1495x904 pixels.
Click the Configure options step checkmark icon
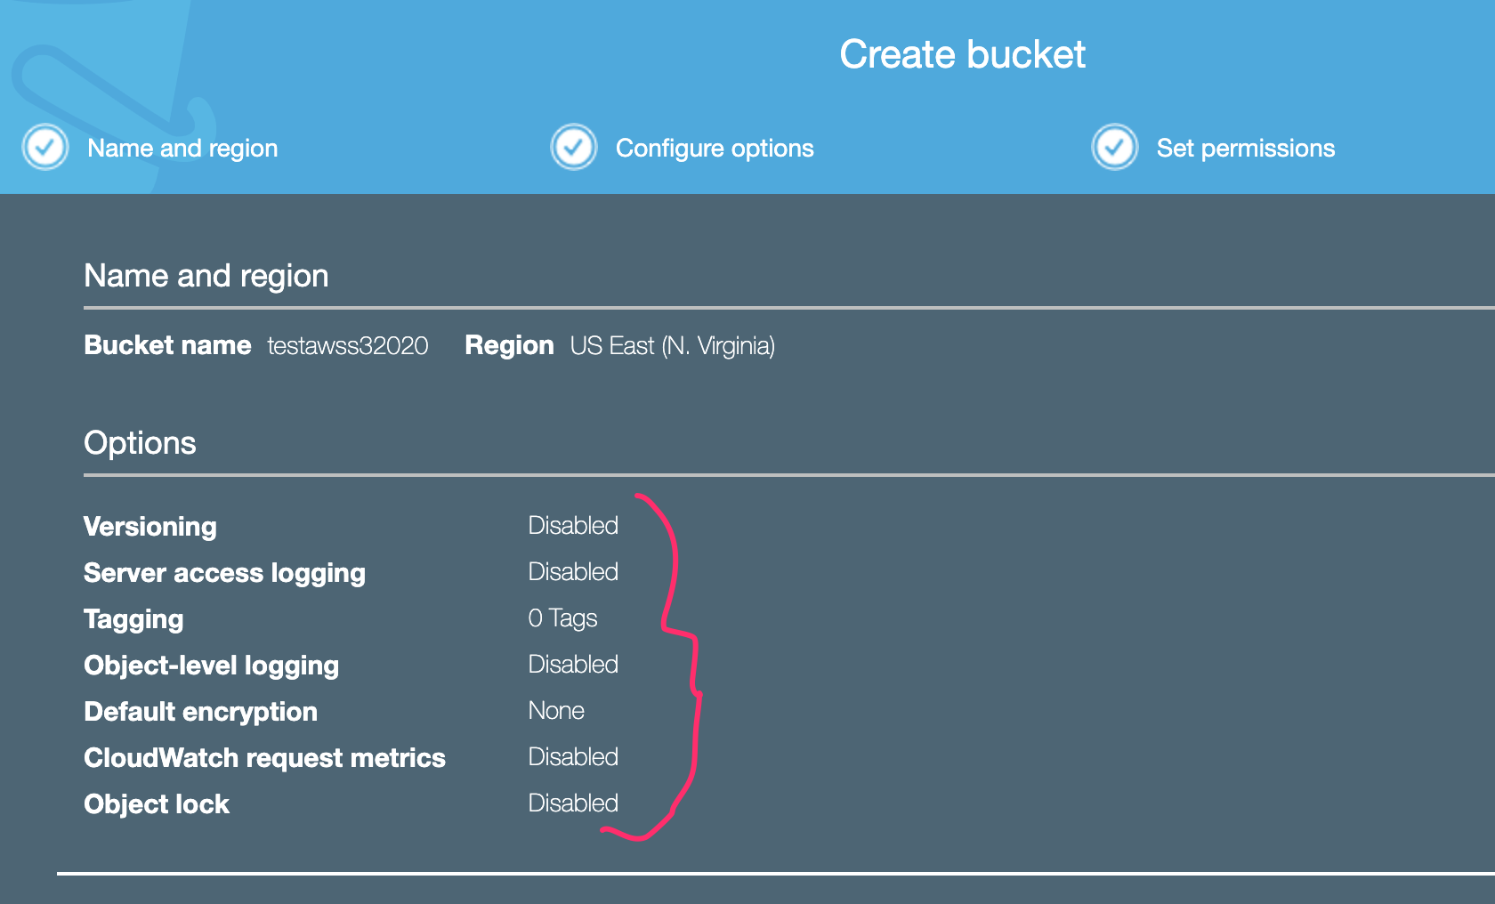[x=574, y=147]
